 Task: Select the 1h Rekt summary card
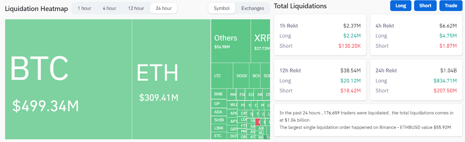[x=320, y=35]
